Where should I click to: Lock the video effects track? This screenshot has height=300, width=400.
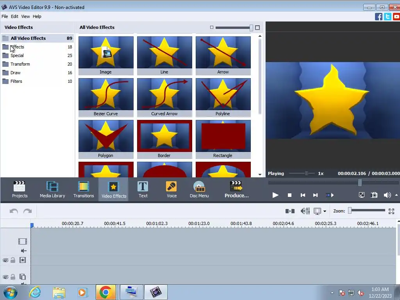[13, 260]
